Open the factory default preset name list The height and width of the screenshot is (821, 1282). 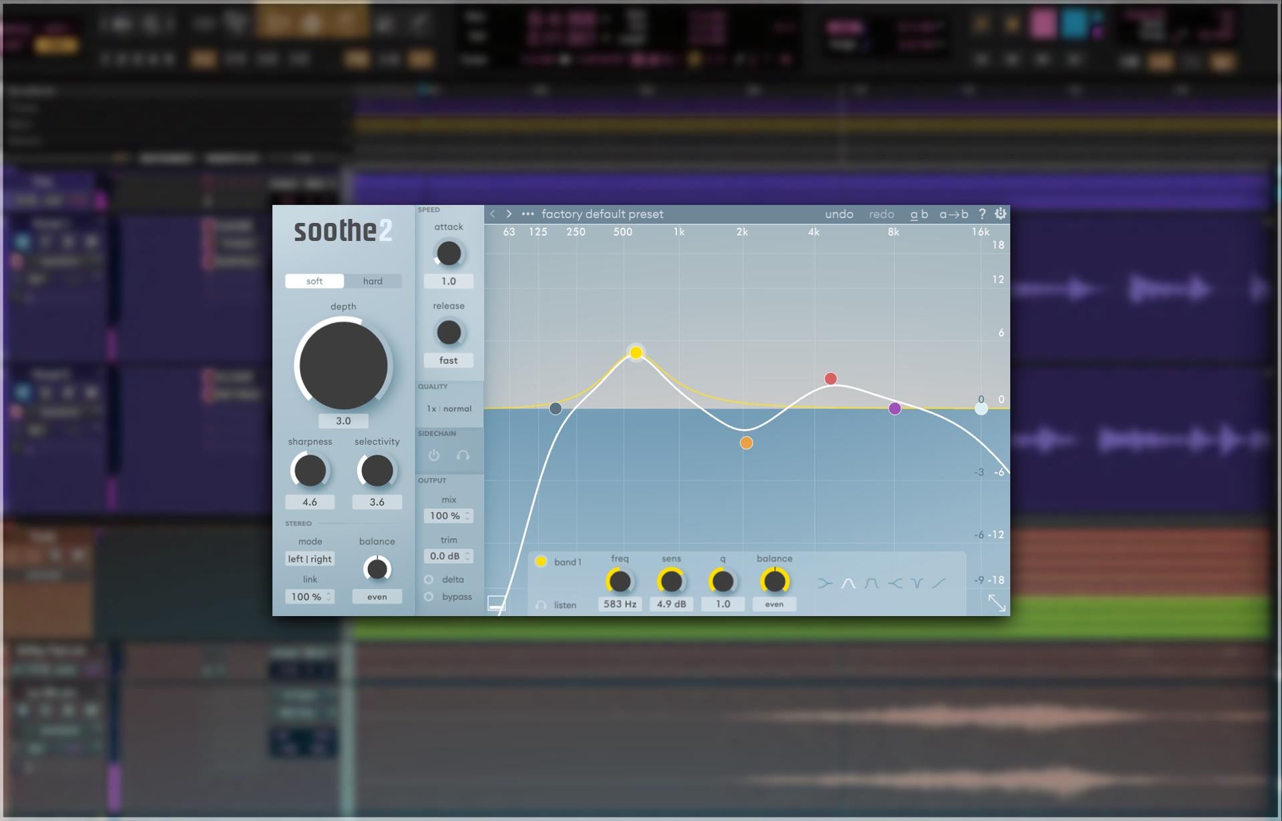coord(602,214)
